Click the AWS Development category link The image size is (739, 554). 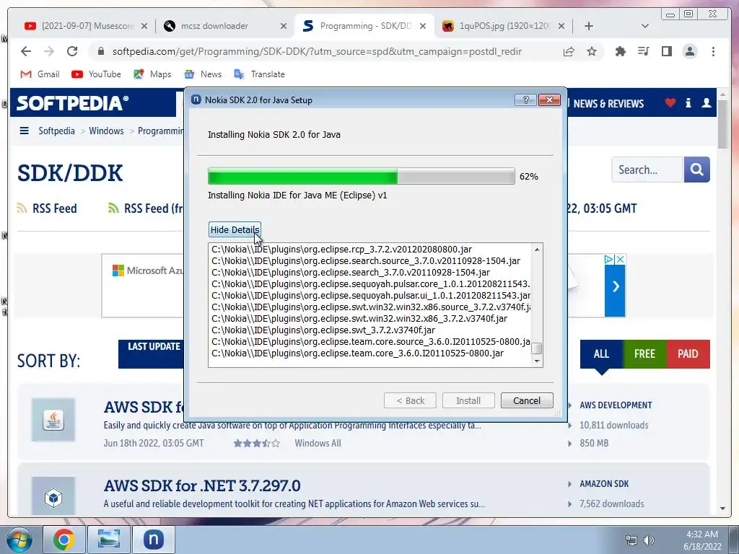tap(616, 405)
